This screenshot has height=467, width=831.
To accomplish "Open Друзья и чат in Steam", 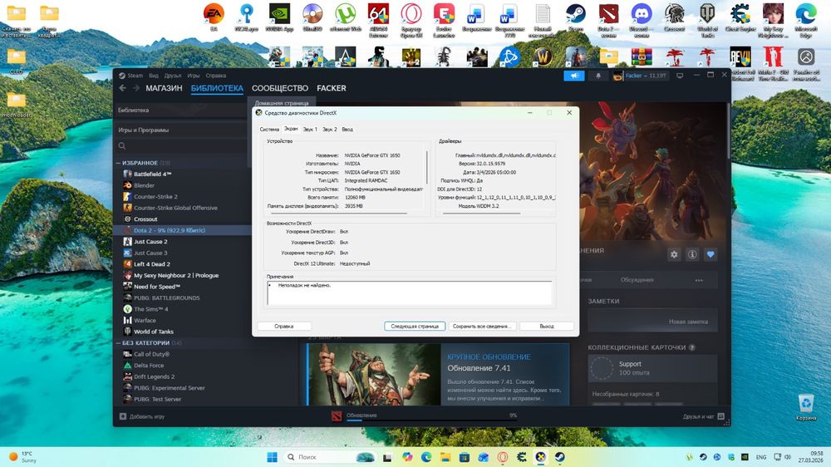I will (703, 416).
